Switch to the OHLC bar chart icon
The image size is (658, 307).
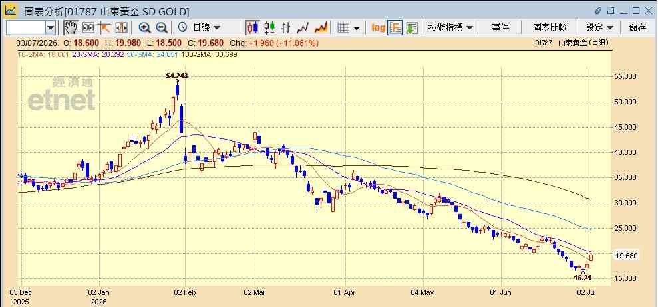pos(286,28)
